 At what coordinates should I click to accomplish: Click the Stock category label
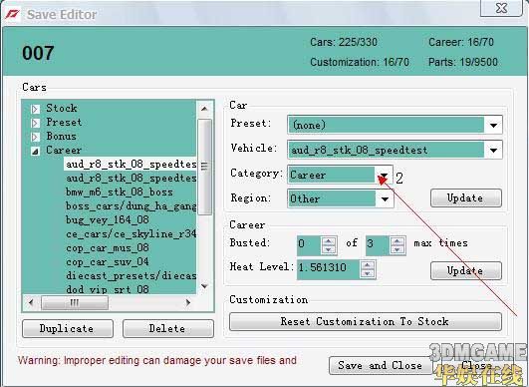pyautogui.click(x=62, y=108)
